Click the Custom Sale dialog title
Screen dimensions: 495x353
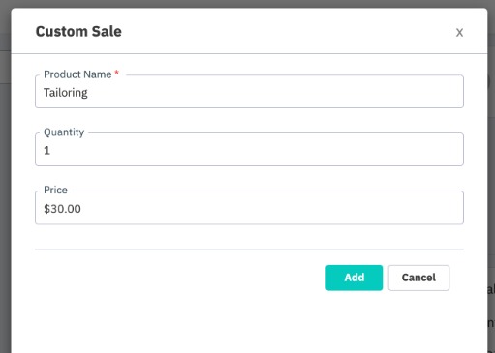[x=78, y=31]
